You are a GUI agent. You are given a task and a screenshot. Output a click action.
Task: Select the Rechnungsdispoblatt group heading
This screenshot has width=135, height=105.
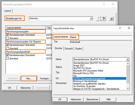(18, 52)
